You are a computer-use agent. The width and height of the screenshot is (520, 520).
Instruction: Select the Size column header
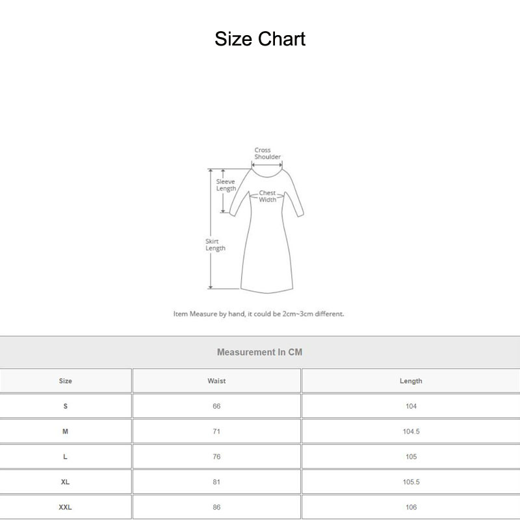pyautogui.click(x=66, y=381)
